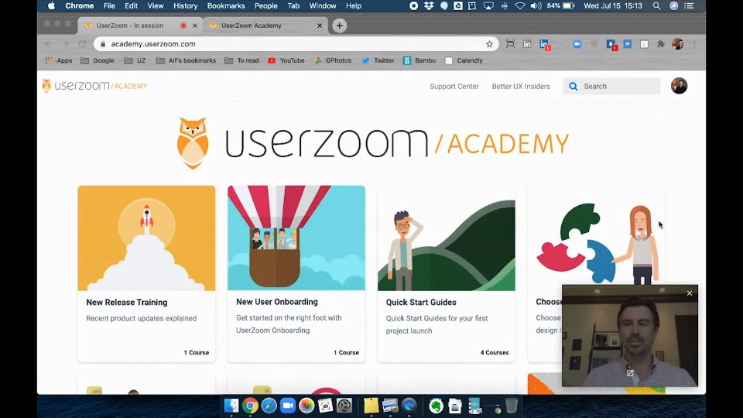Go to the Support Center link
The width and height of the screenshot is (743, 418).
tap(454, 86)
